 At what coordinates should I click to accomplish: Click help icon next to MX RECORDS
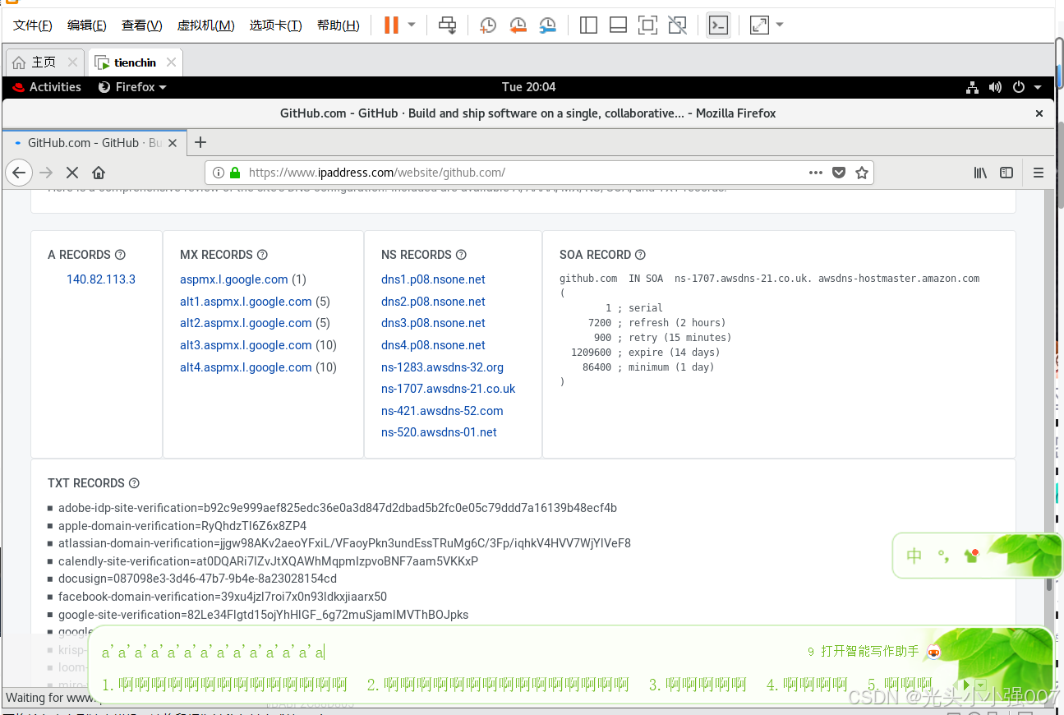pyautogui.click(x=263, y=255)
